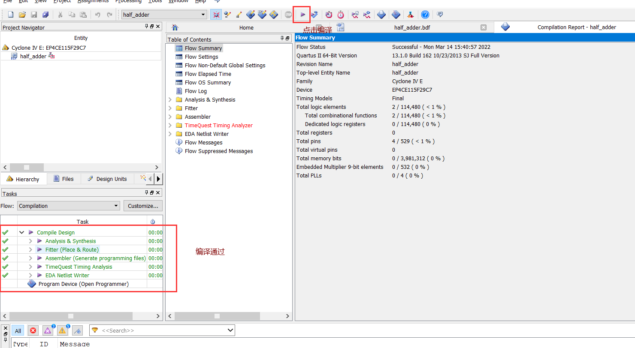Select the half_adder entity in hierarchy
The width and height of the screenshot is (635, 348).
(33, 56)
